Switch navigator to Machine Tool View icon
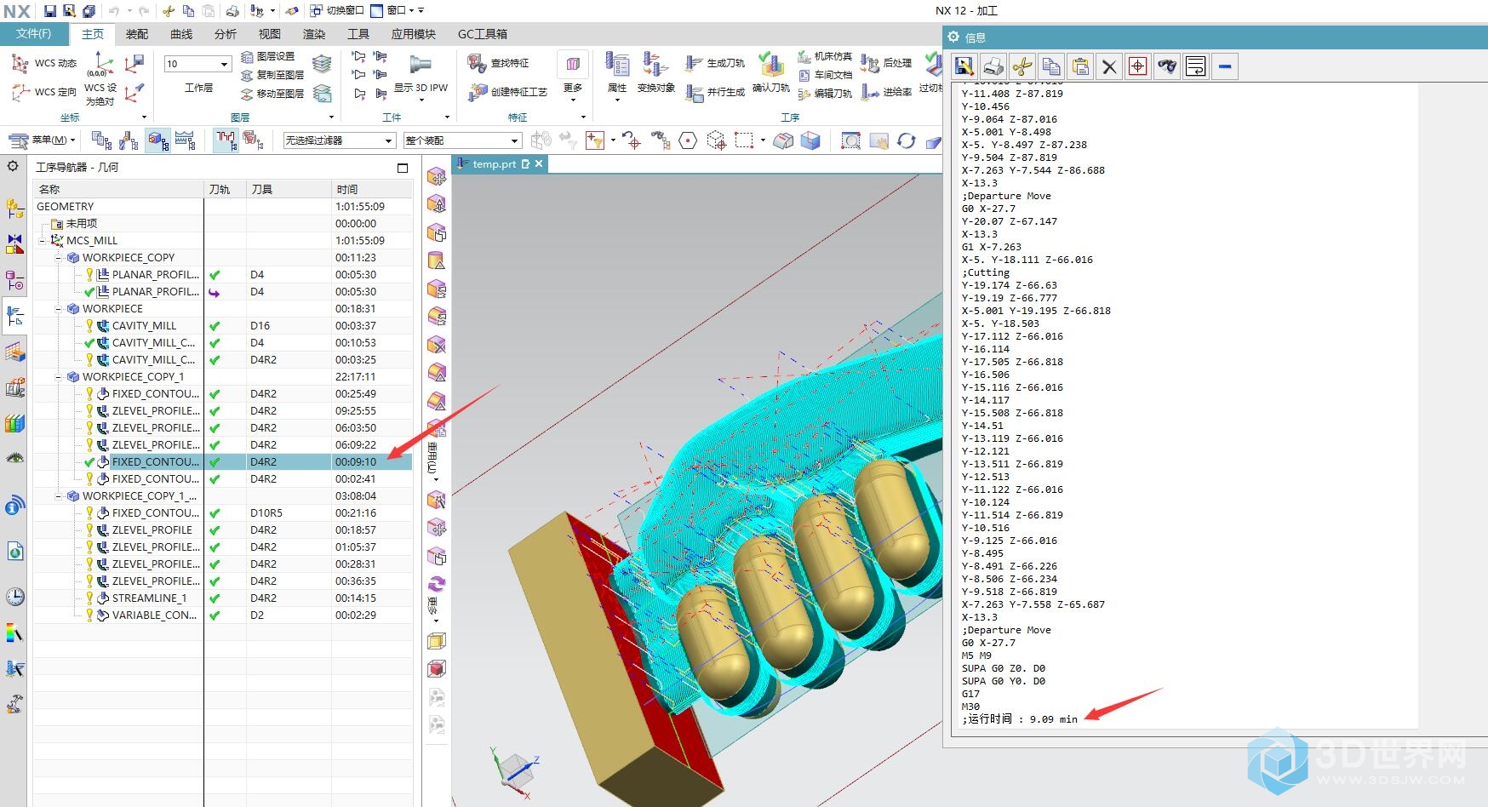1488x807 pixels. point(129,140)
